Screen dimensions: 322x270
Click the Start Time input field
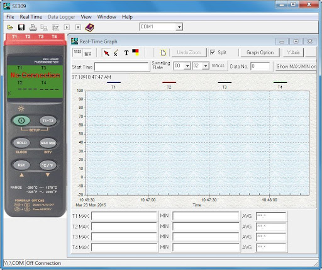(x=121, y=67)
